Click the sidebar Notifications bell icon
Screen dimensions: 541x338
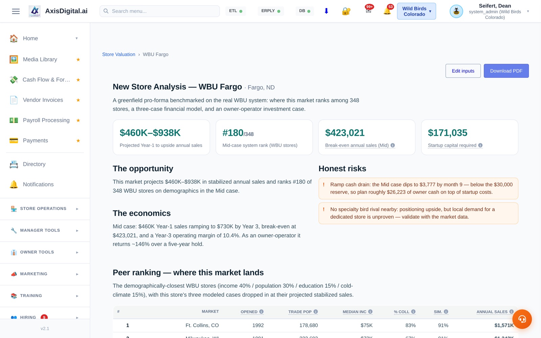[14, 185]
